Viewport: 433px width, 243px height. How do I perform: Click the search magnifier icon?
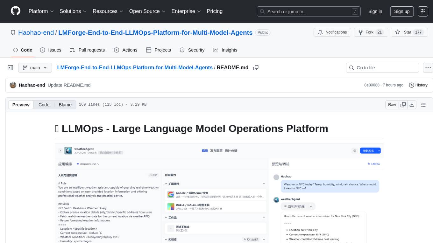pyautogui.click(x=262, y=11)
